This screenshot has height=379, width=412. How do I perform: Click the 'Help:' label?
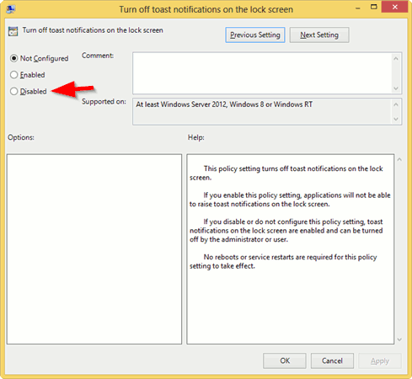coord(196,137)
